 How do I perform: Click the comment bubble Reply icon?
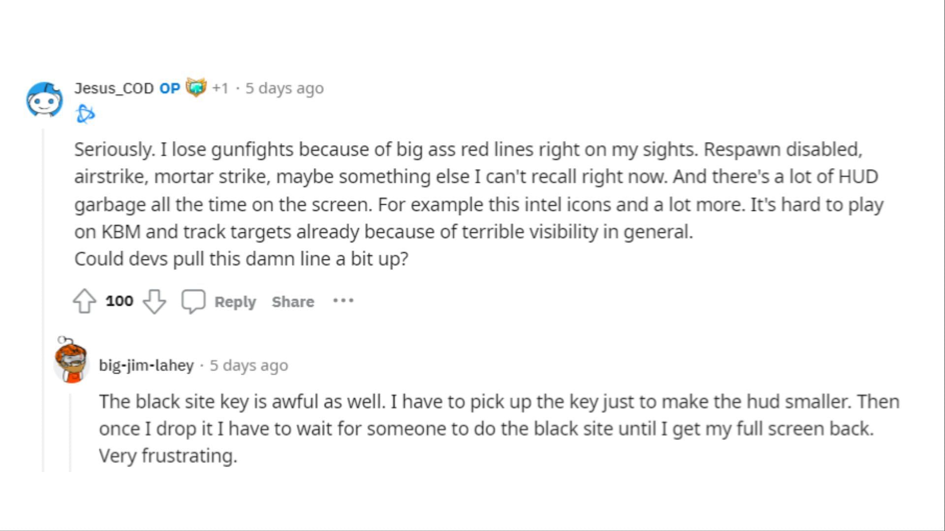[x=193, y=301]
